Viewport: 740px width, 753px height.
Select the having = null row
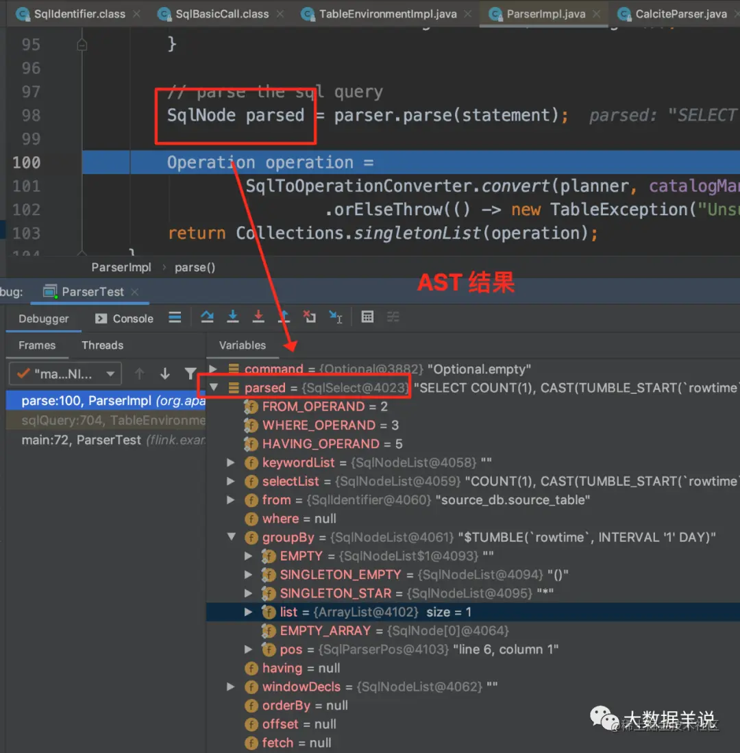pyautogui.click(x=473, y=668)
